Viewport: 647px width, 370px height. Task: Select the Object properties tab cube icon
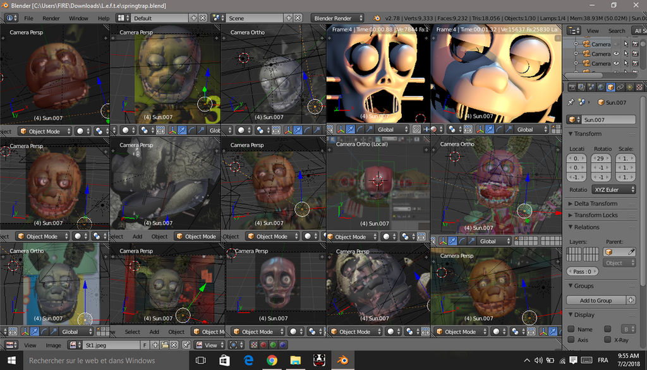click(610, 87)
